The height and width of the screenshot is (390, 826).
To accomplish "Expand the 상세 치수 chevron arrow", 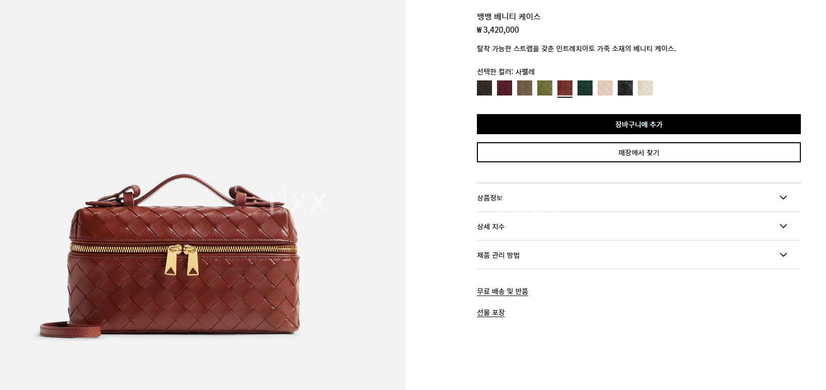I will 783,226.
